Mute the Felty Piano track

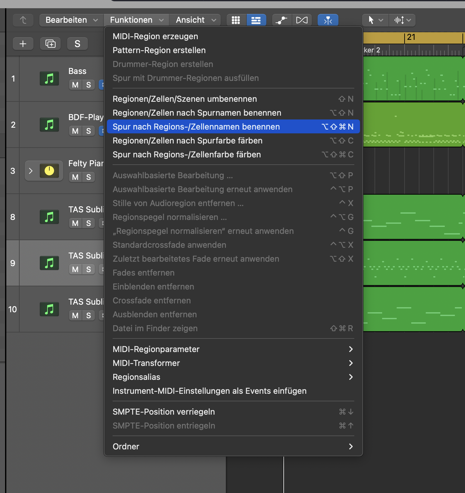[75, 177]
